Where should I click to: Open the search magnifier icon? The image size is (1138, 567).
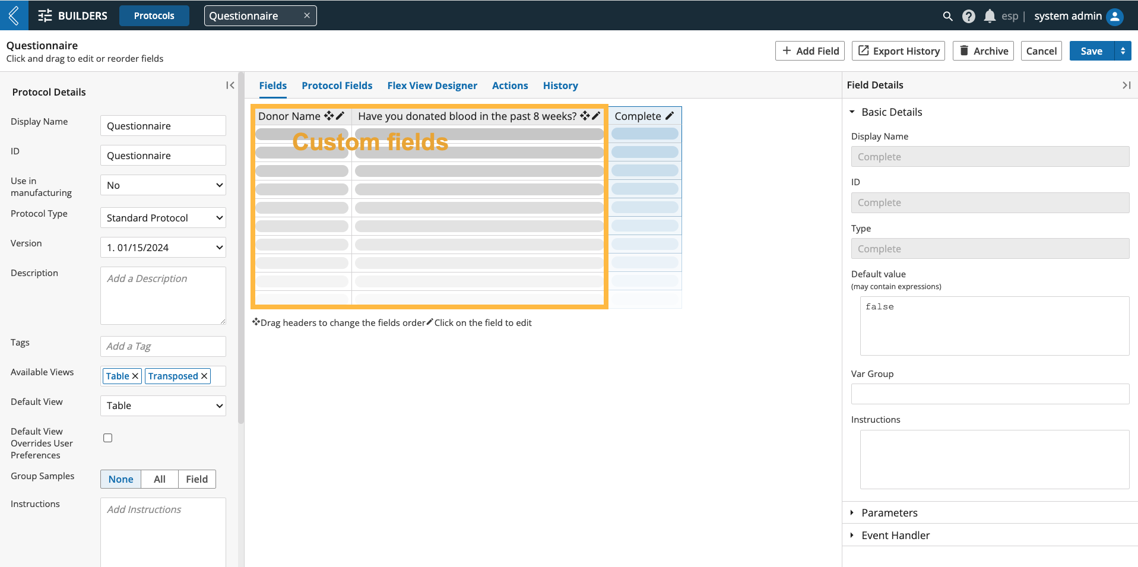[947, 16]
